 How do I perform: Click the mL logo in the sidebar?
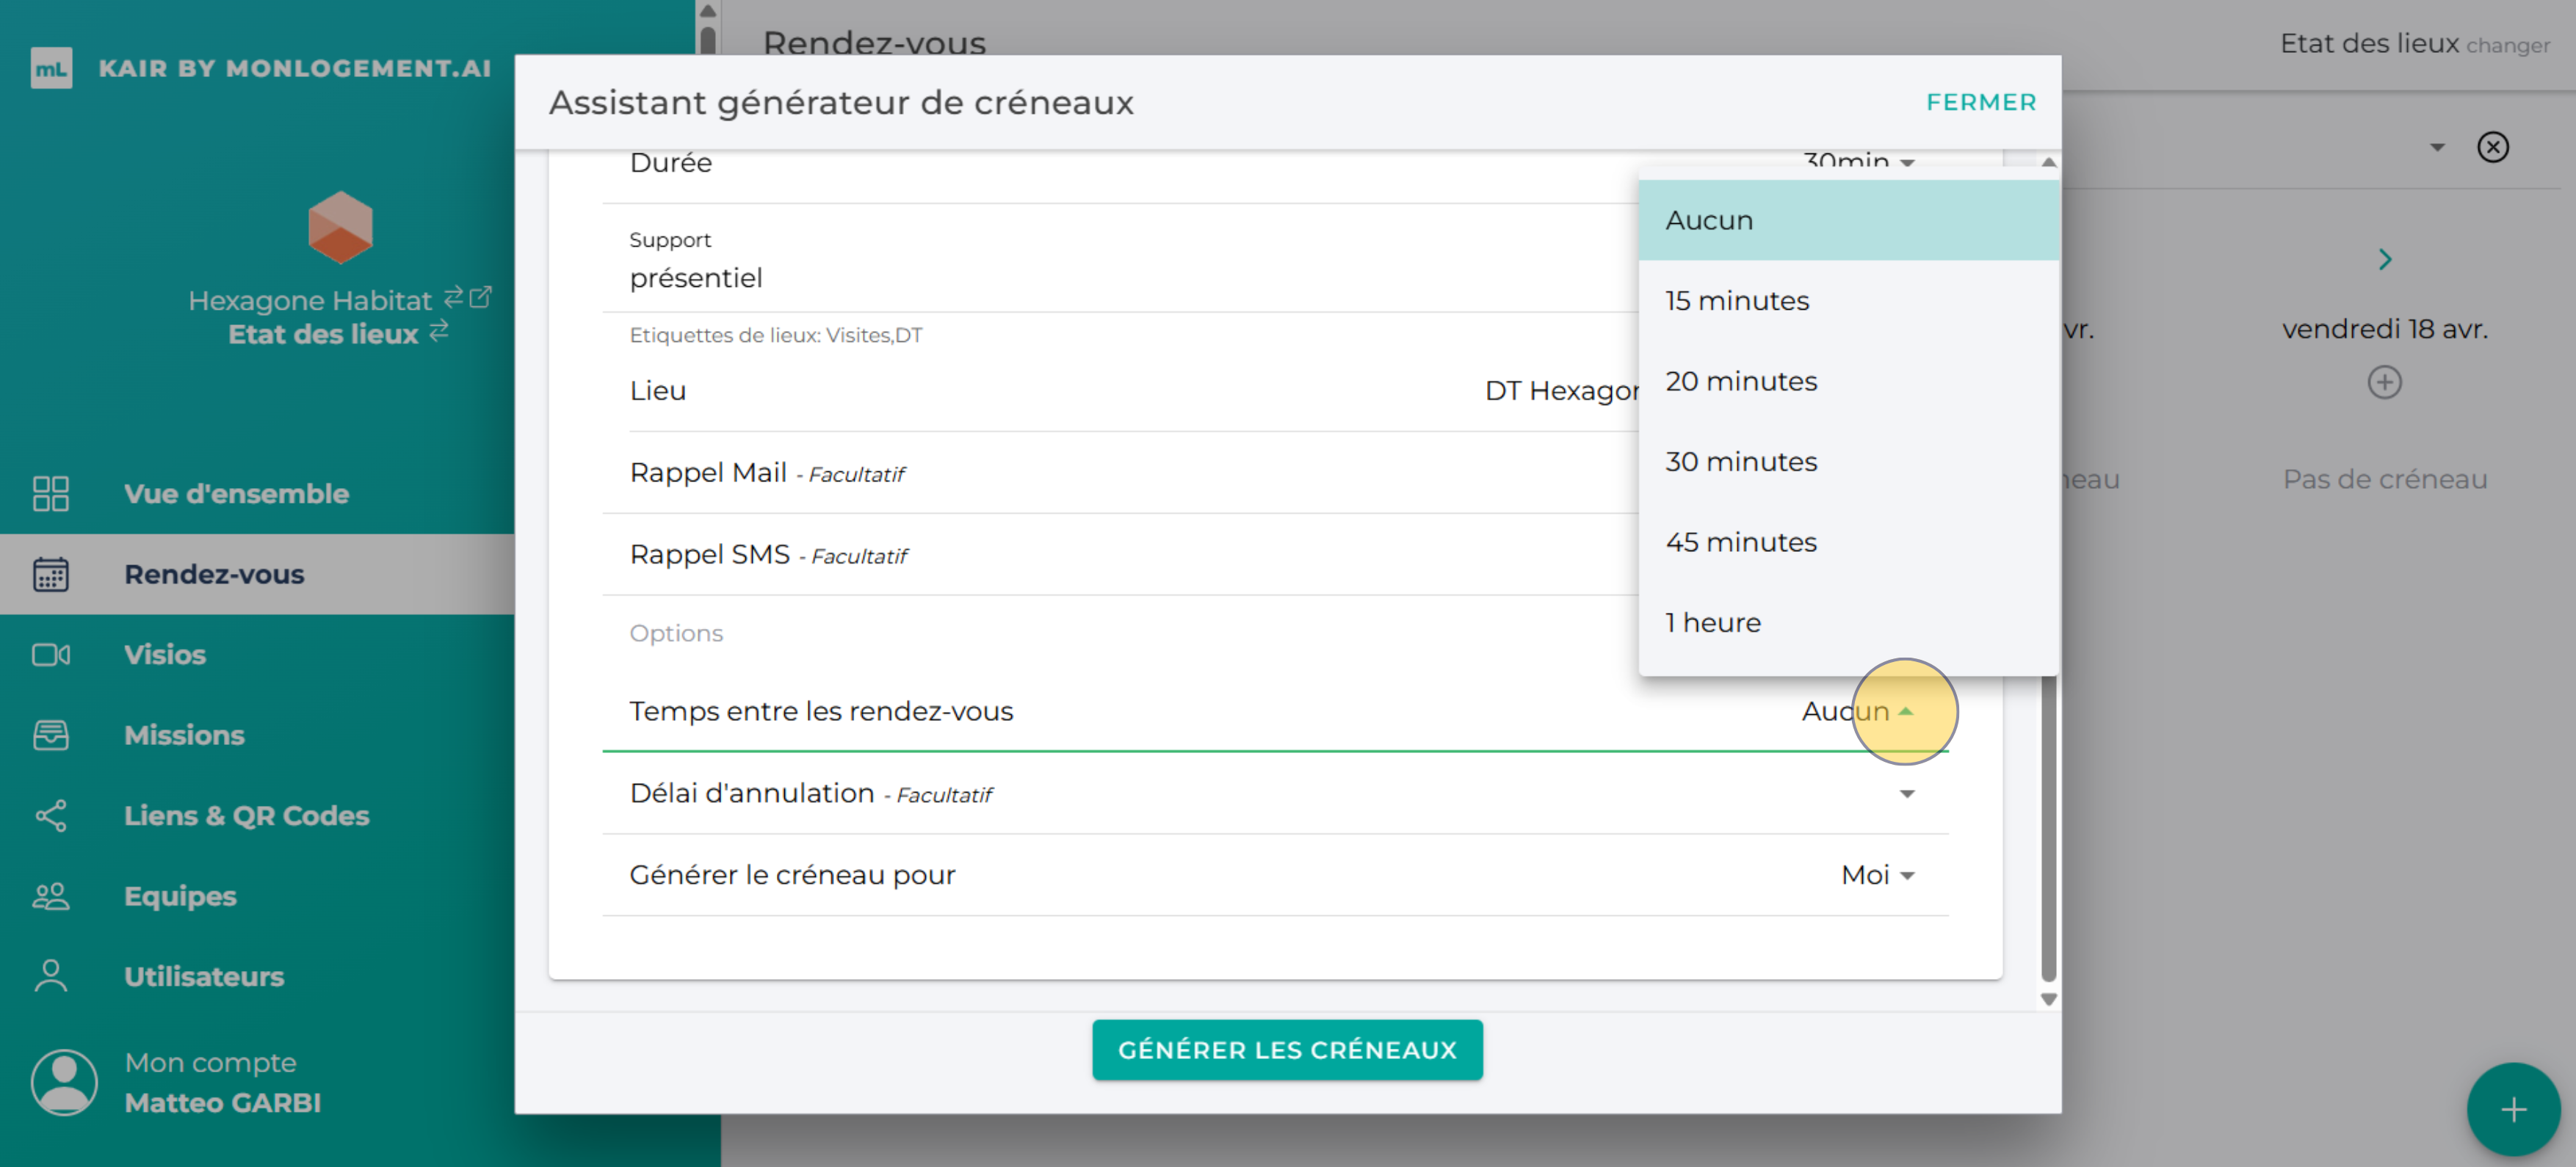pyautogui.click(x=52, y=68)
